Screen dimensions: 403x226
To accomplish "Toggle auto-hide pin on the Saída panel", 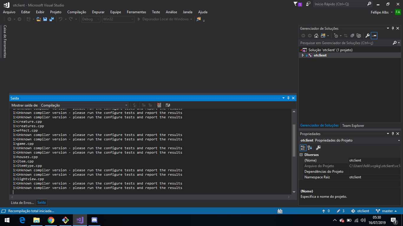I will (x=288, y=98).
